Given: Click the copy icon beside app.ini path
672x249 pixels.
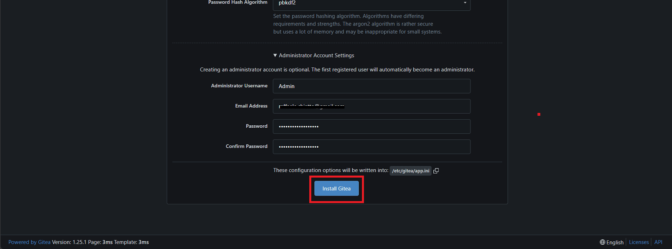Looking at the screenshot, I should [x=436, y=171].
